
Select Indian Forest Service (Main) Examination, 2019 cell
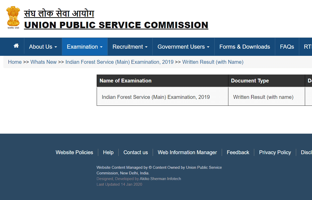pyautogui.click(x=162, y=97)
